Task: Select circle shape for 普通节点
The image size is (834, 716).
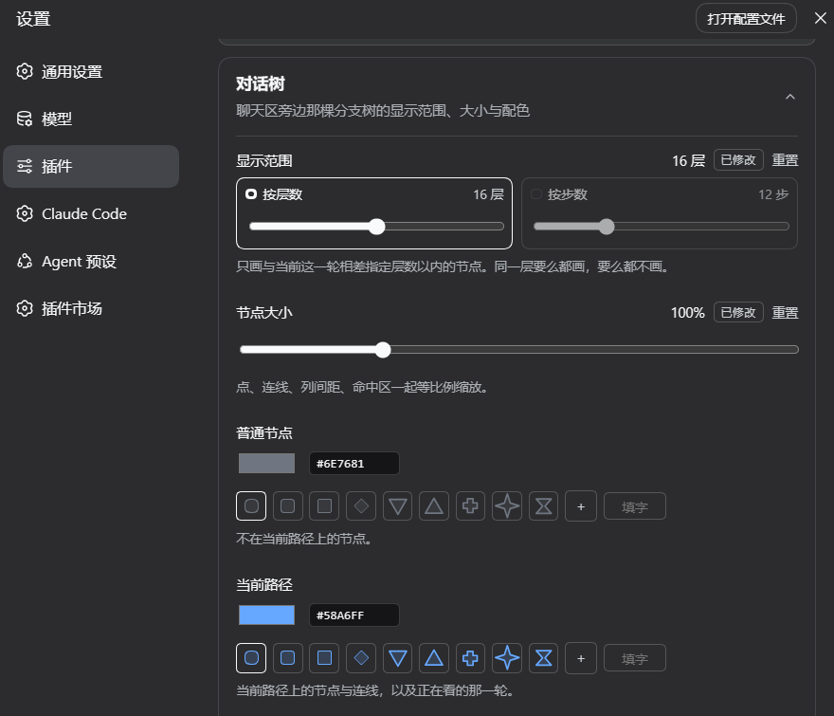Action: click(x=251, y=505)
